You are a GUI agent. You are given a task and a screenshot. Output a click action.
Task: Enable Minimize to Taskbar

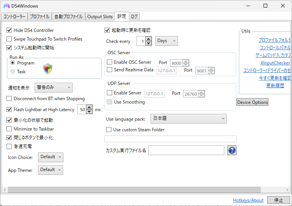coord(9,129)
